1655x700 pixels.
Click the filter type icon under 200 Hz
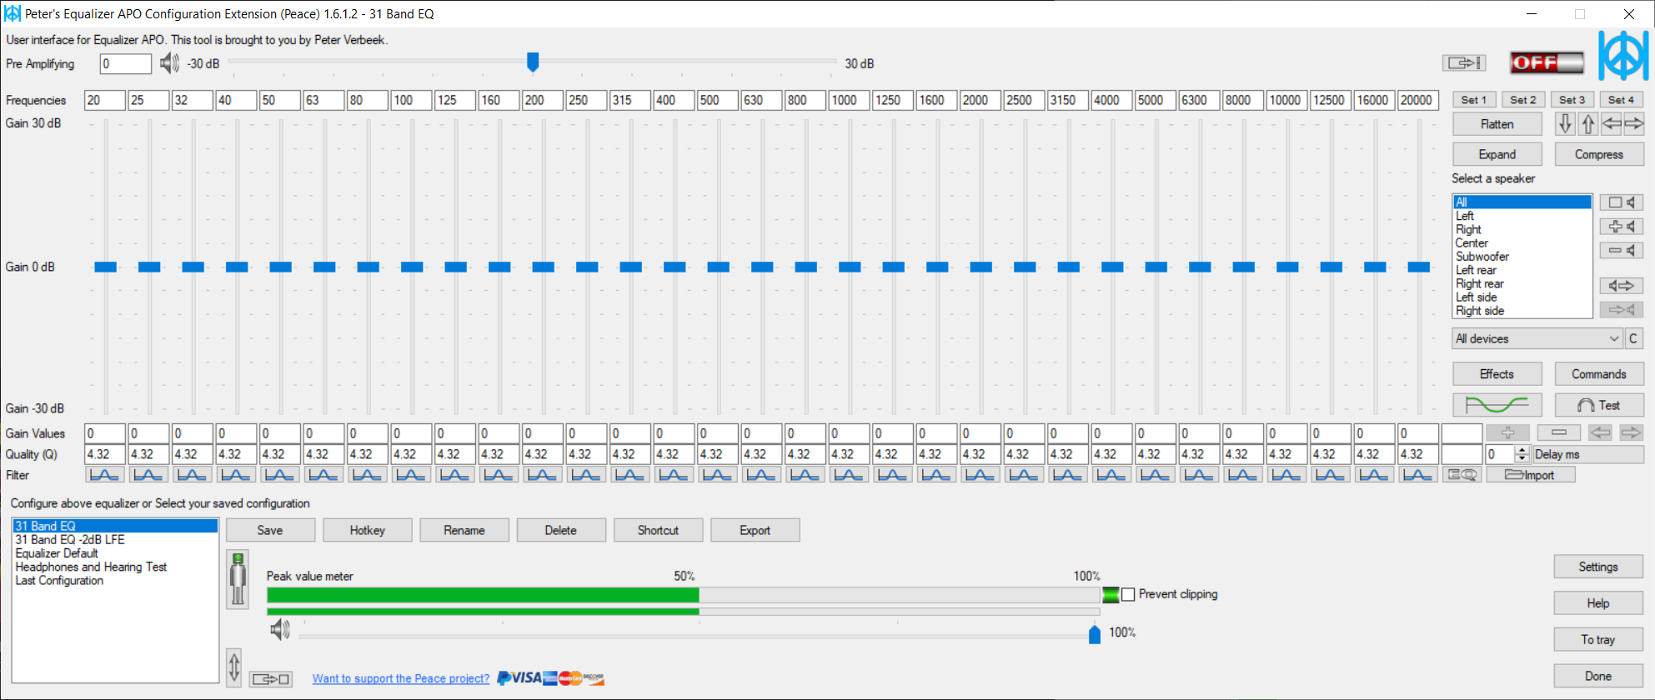pyautogui.click(x=542, y=475)
